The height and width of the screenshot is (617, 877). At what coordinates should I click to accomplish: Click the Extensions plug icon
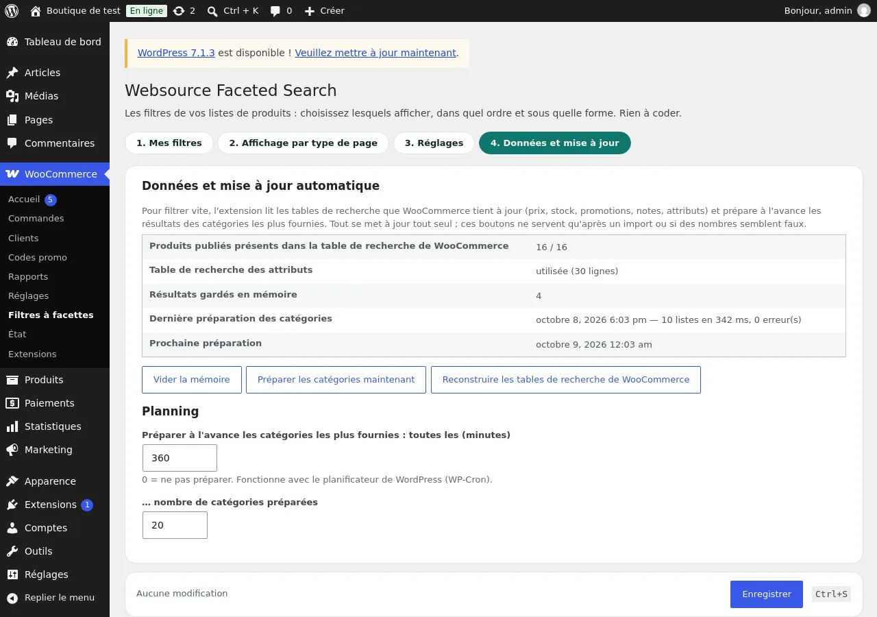[x=12, y=505]
